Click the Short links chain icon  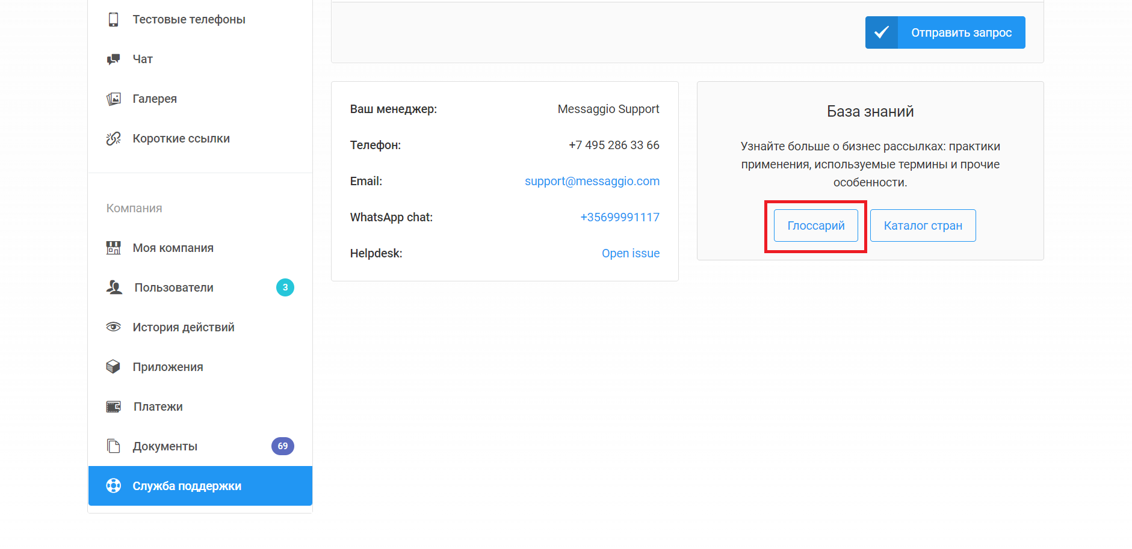click(113, 138)
